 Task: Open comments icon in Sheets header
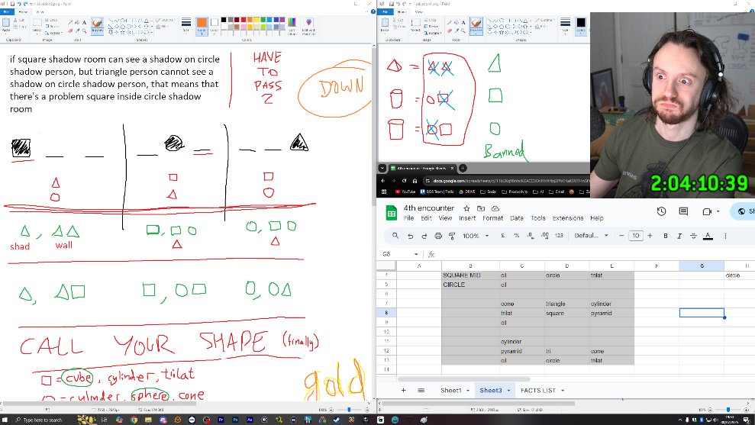pyautogui.click(x=683, y=211)
